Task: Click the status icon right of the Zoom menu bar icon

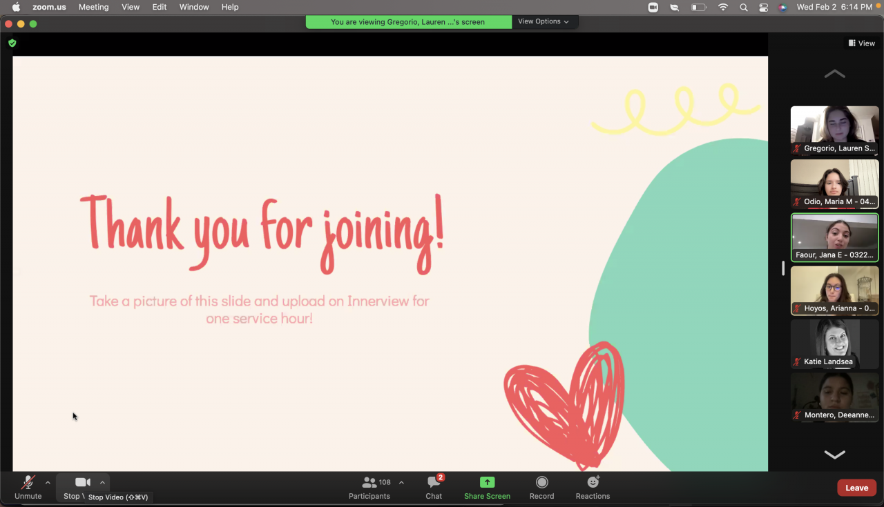Action: point(675,7)
